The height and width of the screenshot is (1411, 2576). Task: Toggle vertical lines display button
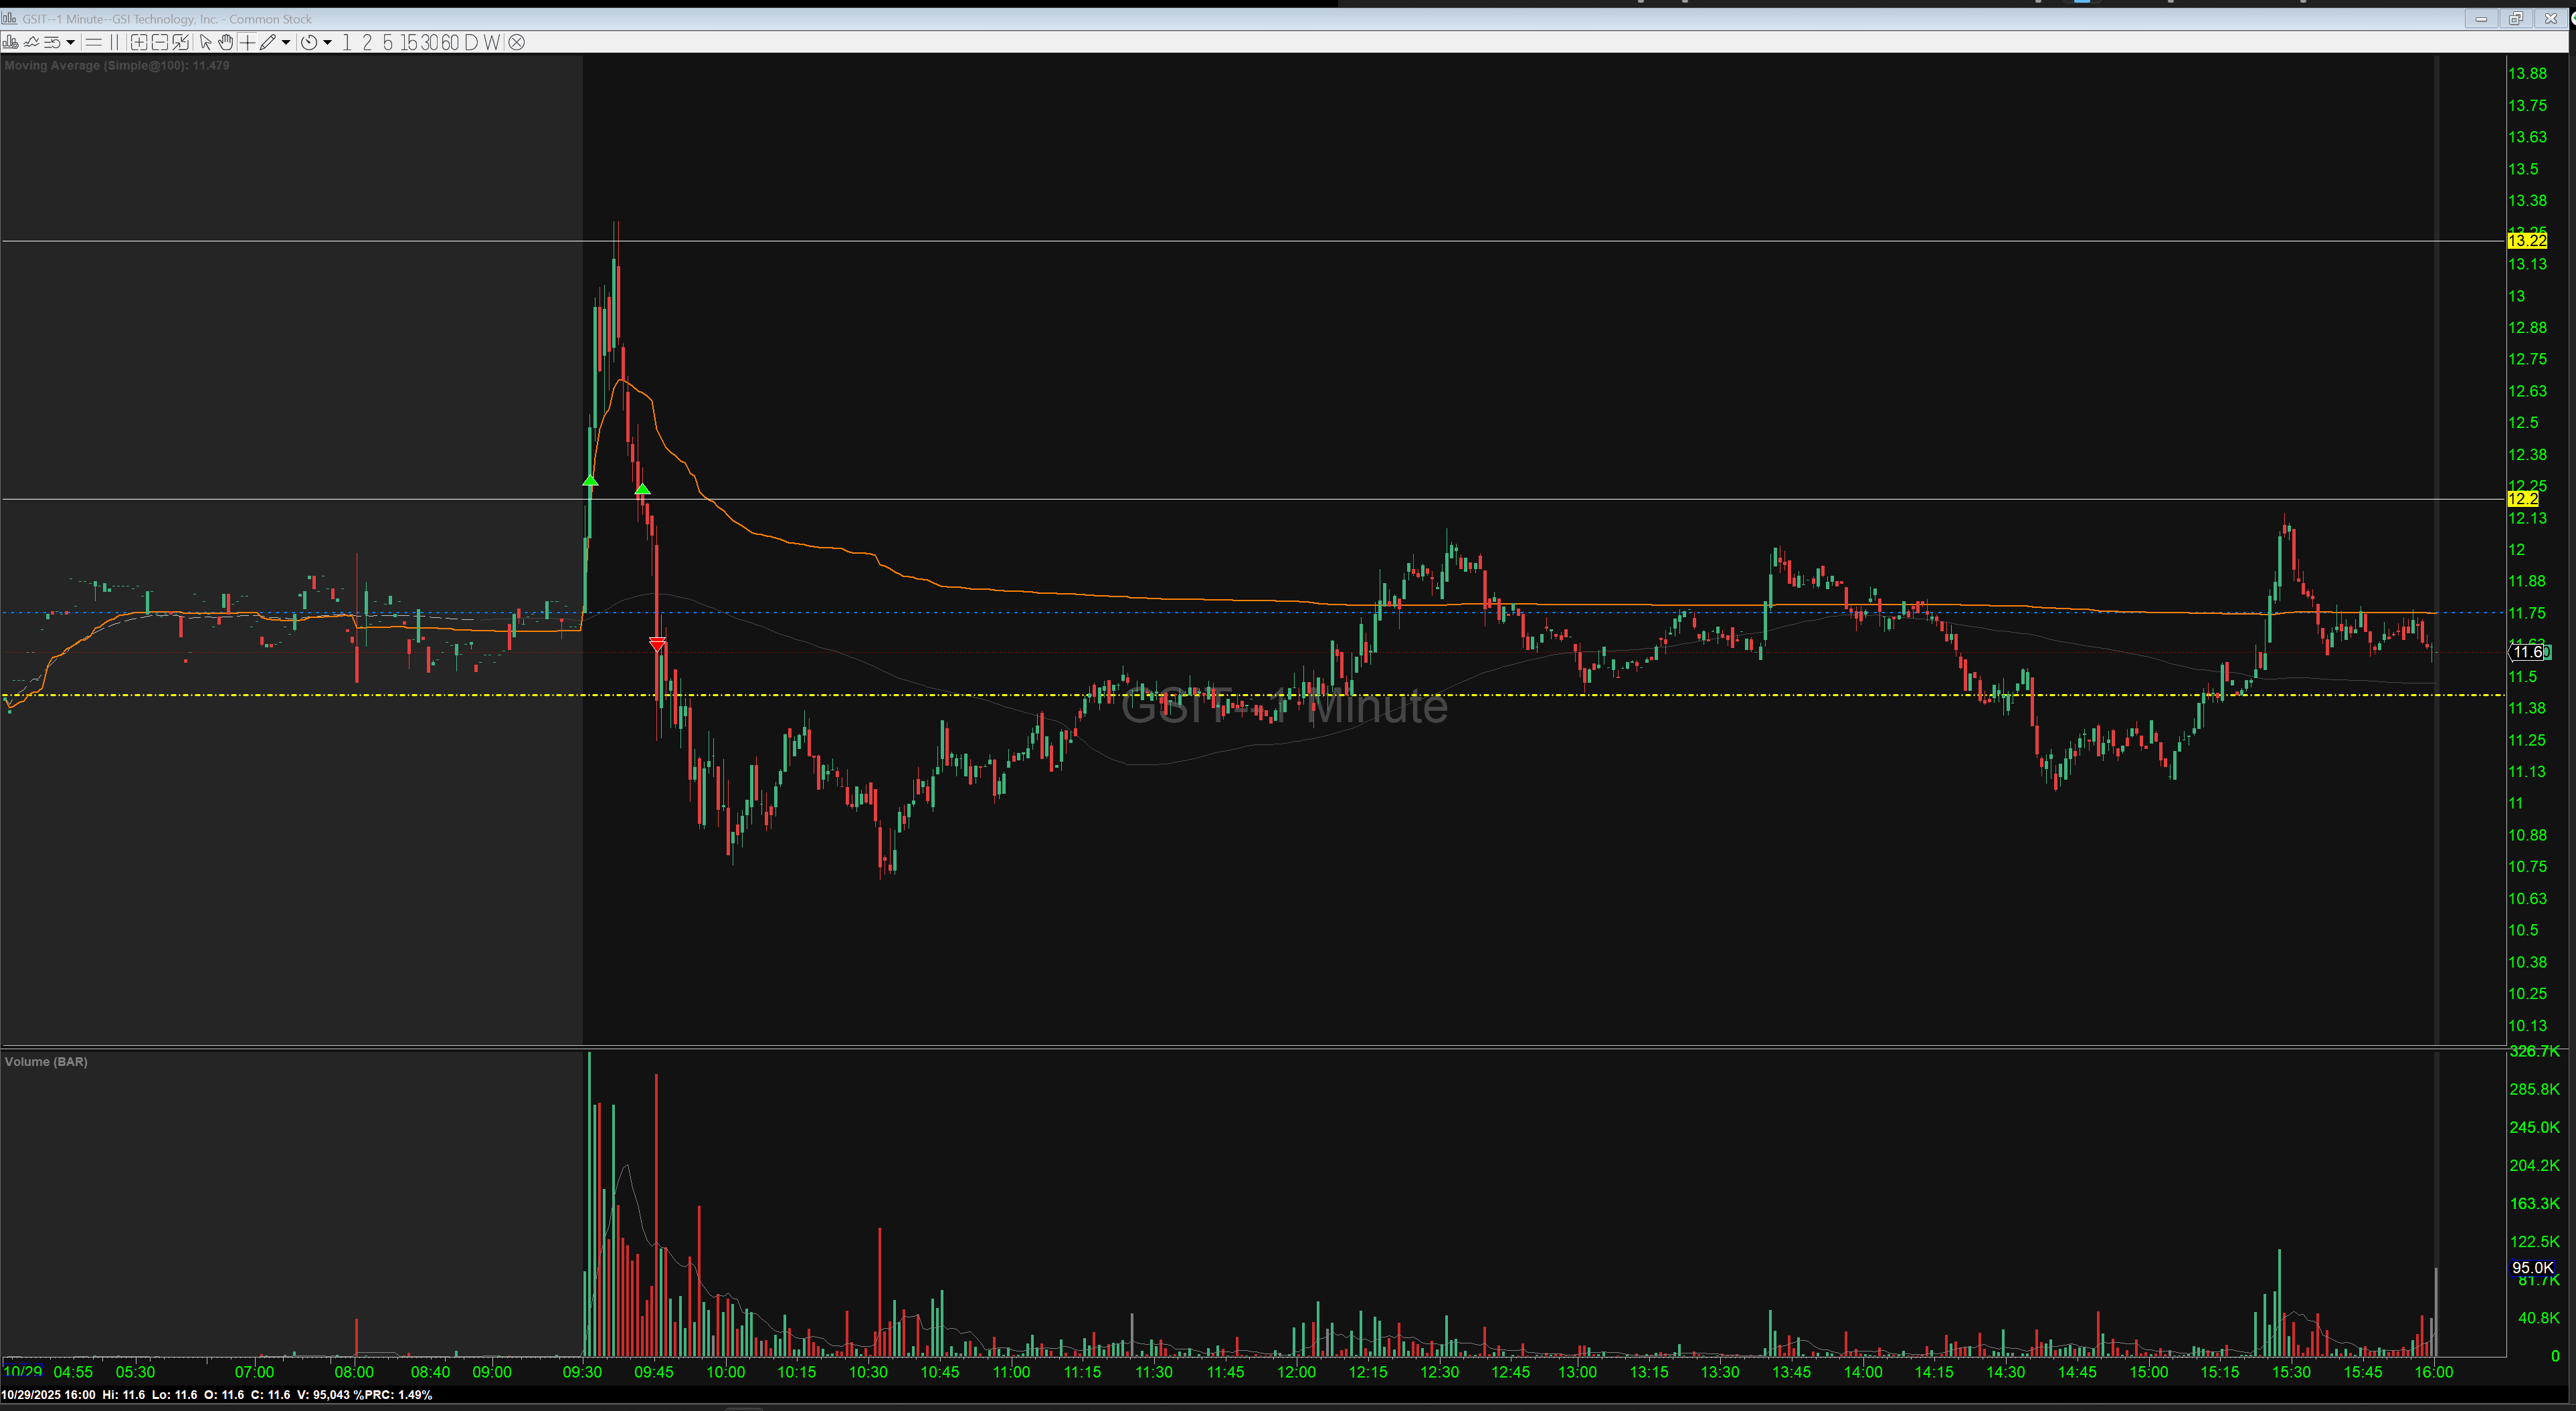(114, 42)
